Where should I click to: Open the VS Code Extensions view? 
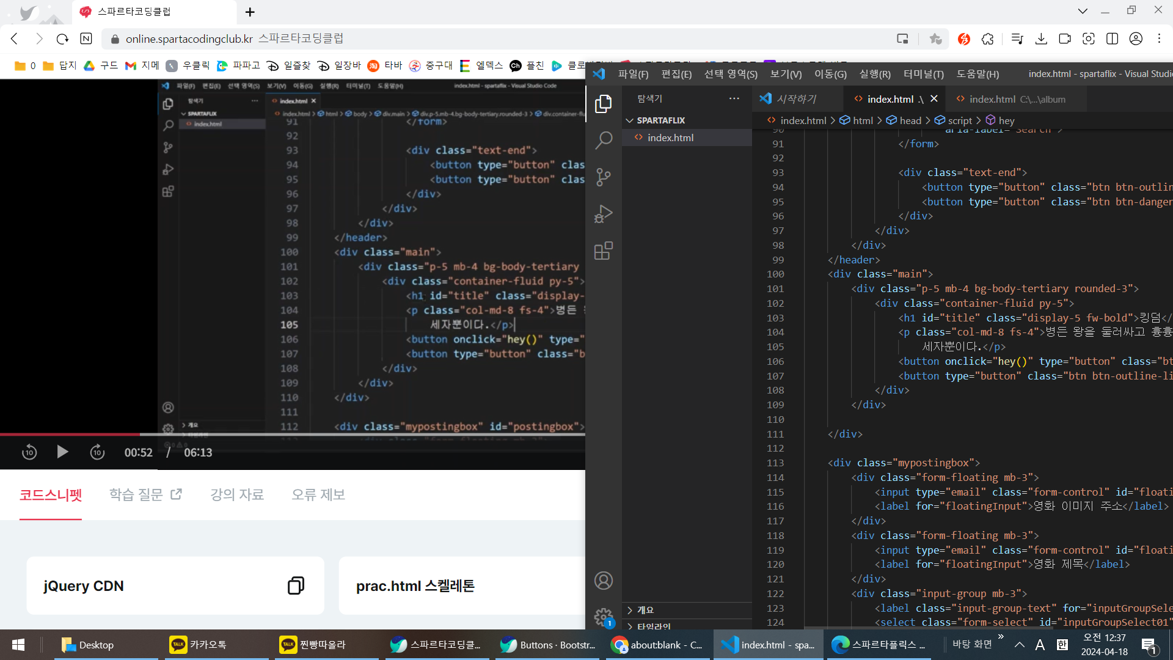click(603, 251)
